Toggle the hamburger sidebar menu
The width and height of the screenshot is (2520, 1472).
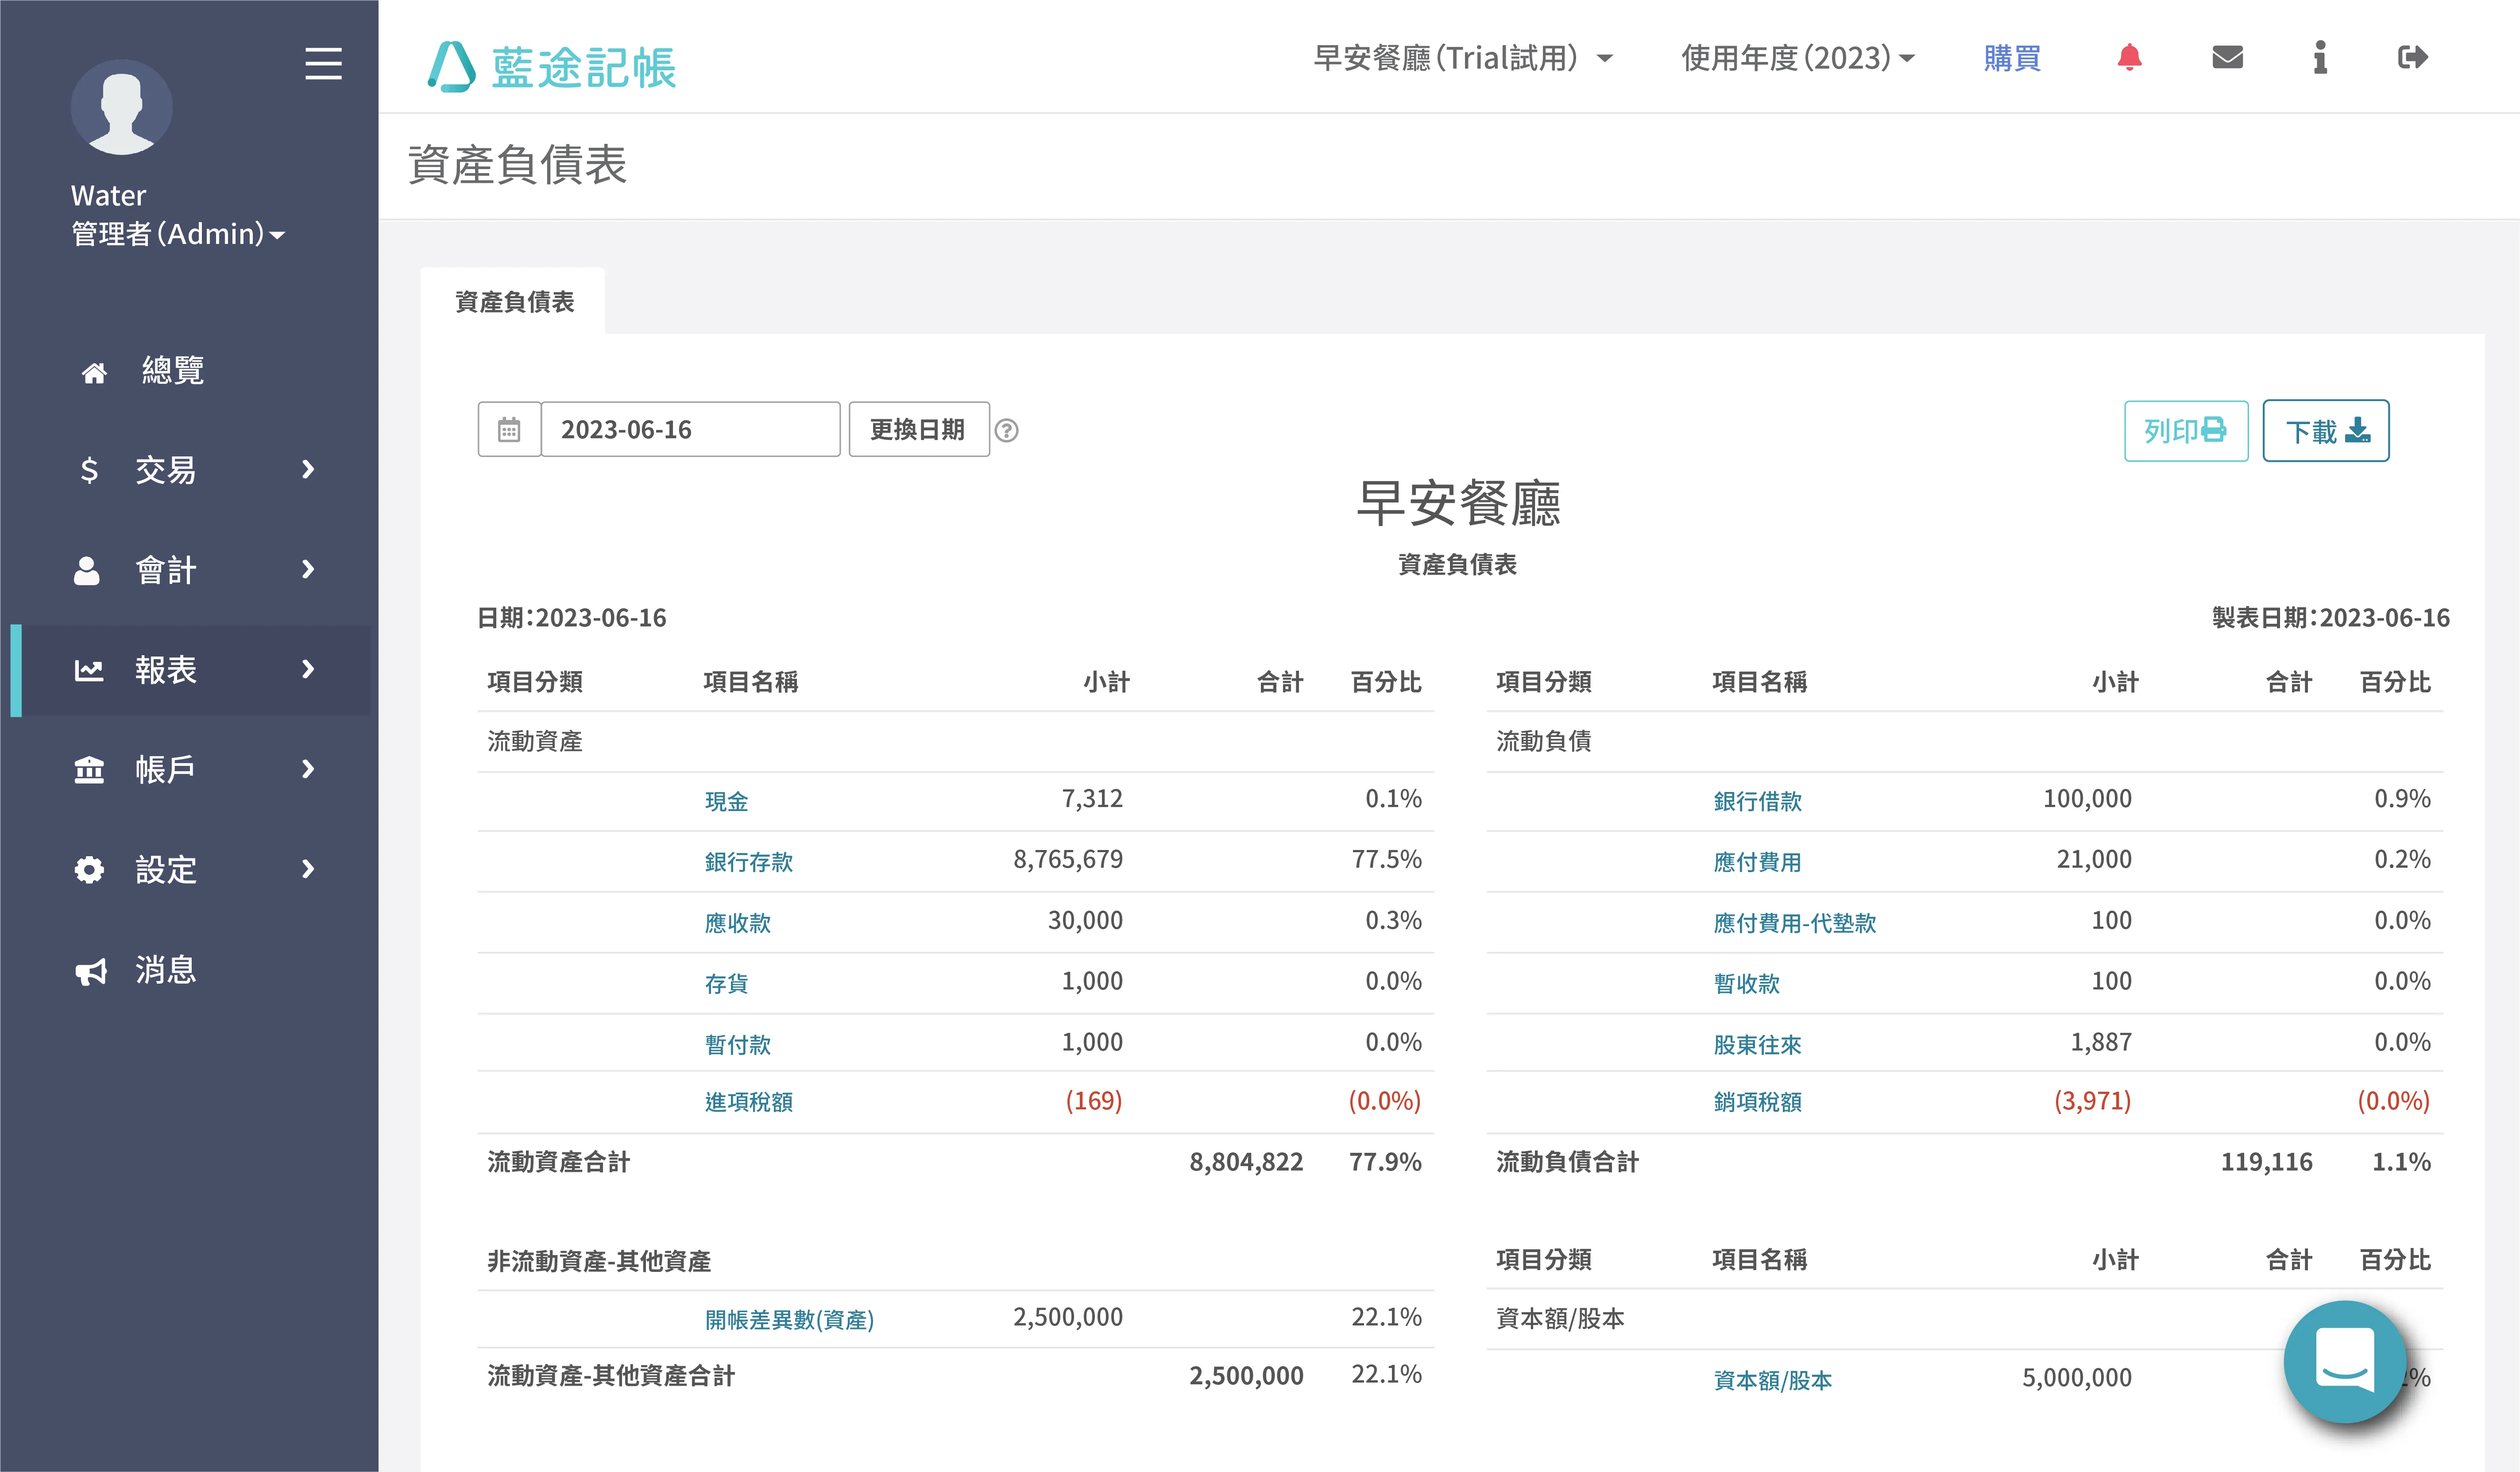pyautogui.click(x=323, y=64)
